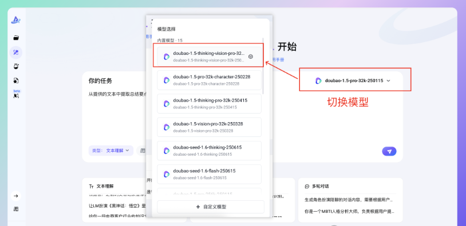The image size is (466, 226).
Task: Click model logo in doubao-1.5-pro-32k-250115 selector
Action: [x=318, y=80]
